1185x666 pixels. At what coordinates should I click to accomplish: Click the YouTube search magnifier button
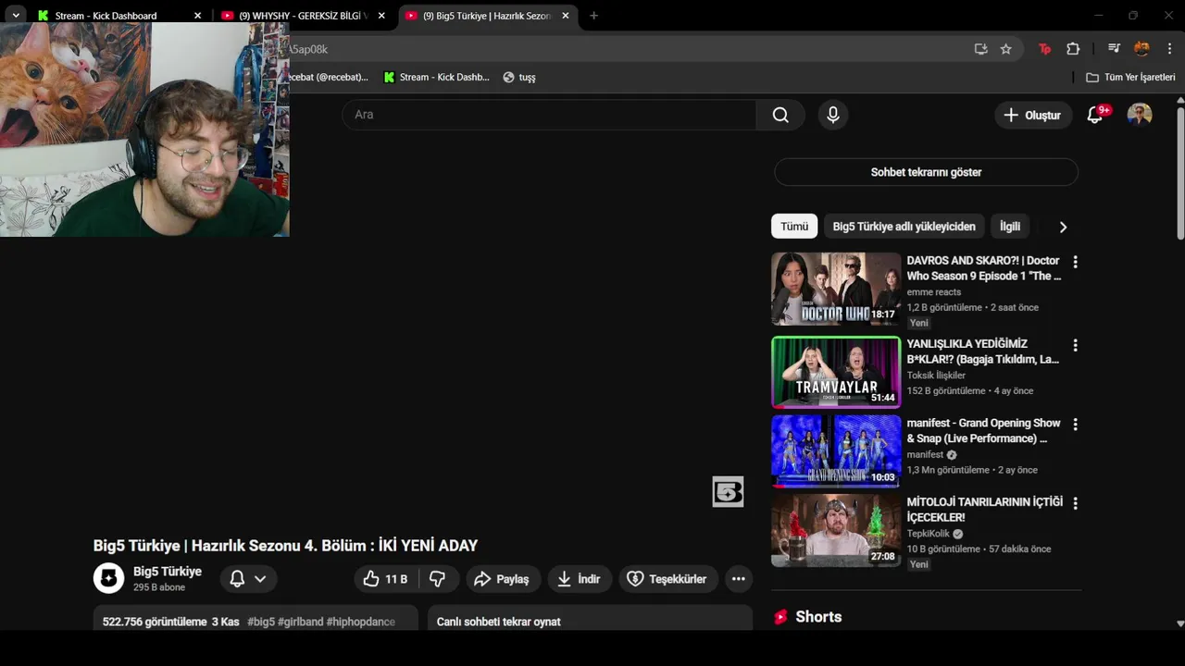780,115
